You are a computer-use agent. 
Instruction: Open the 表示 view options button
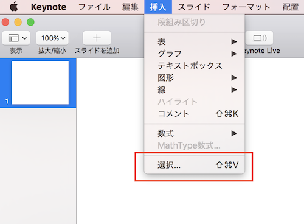pos(16,38)
